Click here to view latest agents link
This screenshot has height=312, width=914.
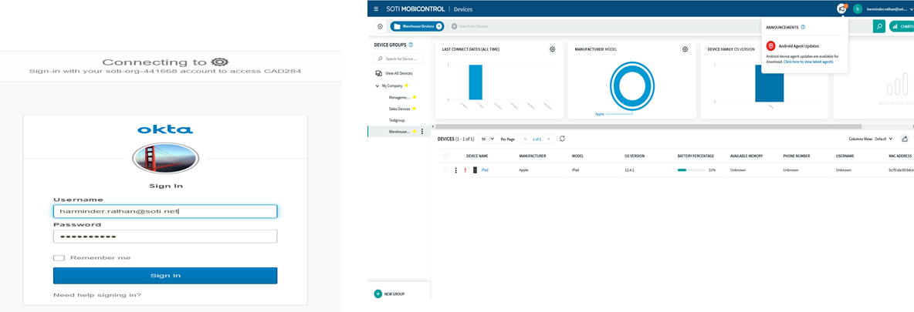click(x=808, y=62)
